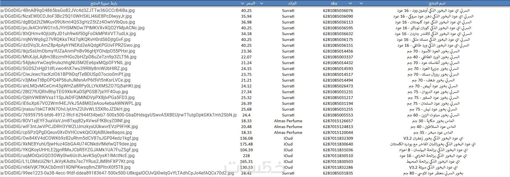Select image link starting 99ee1223-0a38-4ecc

coord(117,173)
